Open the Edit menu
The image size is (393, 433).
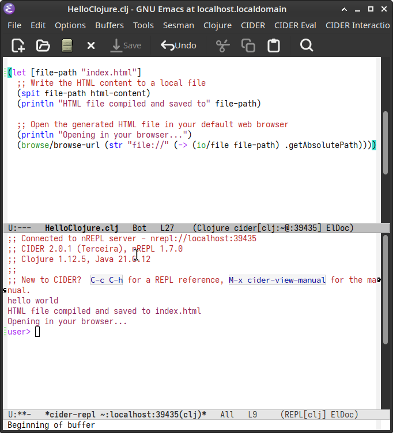[38, 25]
